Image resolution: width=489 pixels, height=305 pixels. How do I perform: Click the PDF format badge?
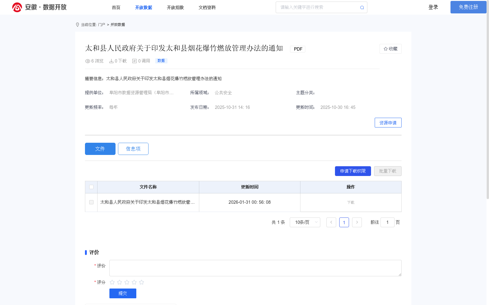298,49
